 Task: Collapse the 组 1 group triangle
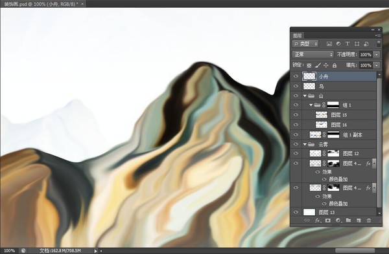pyautogui.click(x=311, y=105)
